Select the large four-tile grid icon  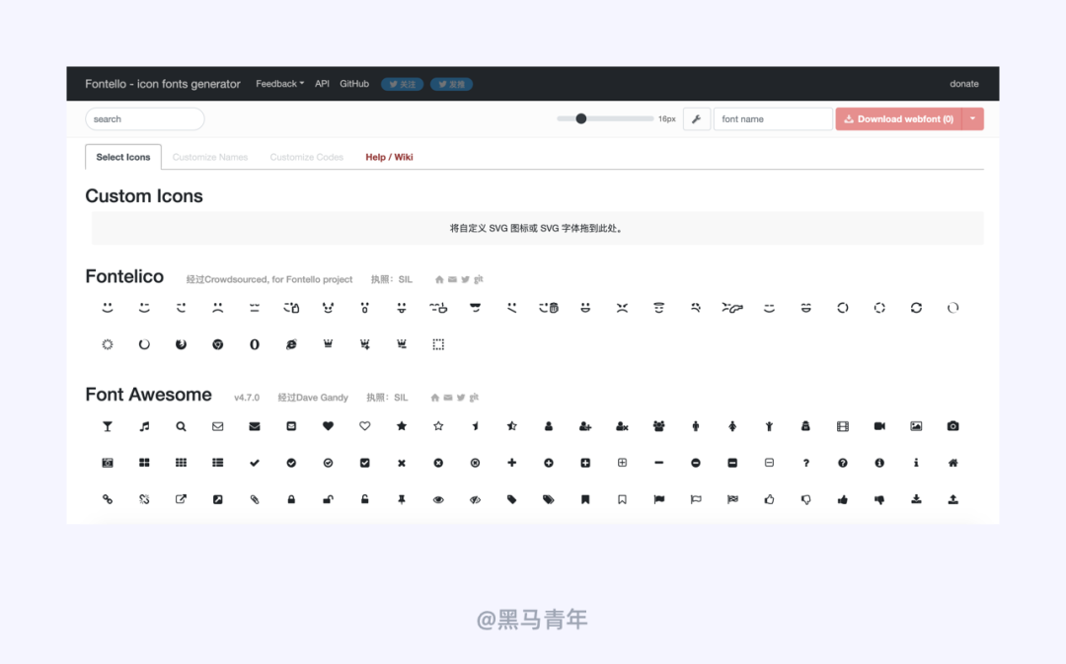pos(144,463)
